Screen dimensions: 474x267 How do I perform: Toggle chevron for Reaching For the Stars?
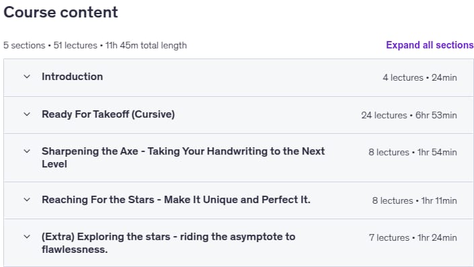pyautogui.click(x=27, y=200)
